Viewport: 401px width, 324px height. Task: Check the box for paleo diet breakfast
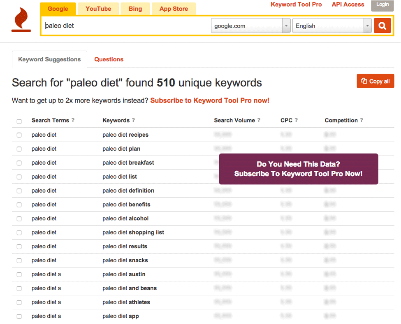pyautogui.click(x=19, y=163)
